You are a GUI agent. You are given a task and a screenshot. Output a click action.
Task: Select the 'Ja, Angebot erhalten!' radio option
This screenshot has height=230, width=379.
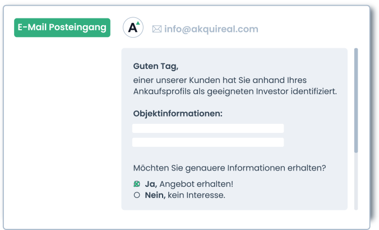click(137, 184)
